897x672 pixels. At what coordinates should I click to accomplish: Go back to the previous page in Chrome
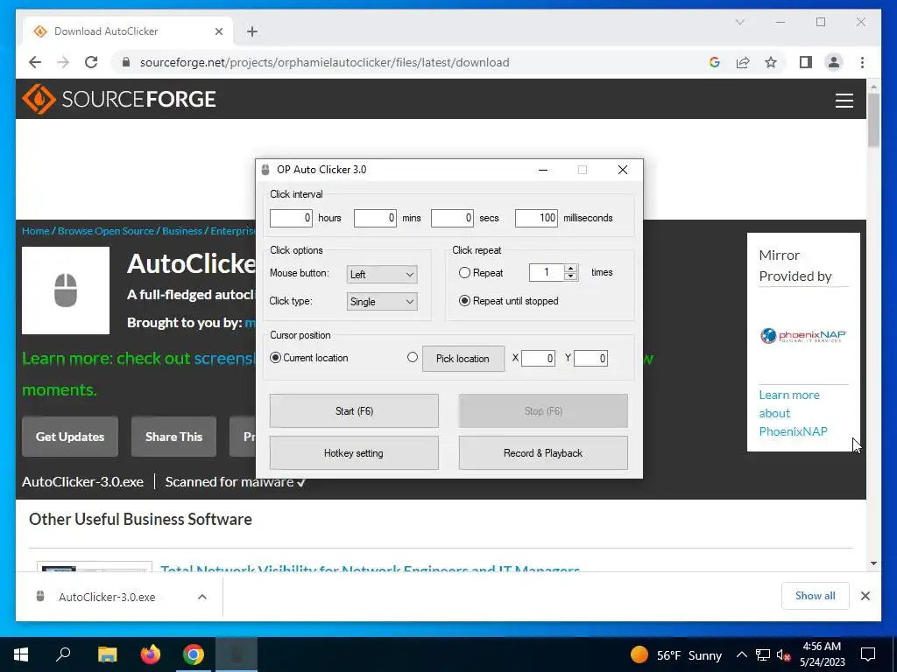35,62
